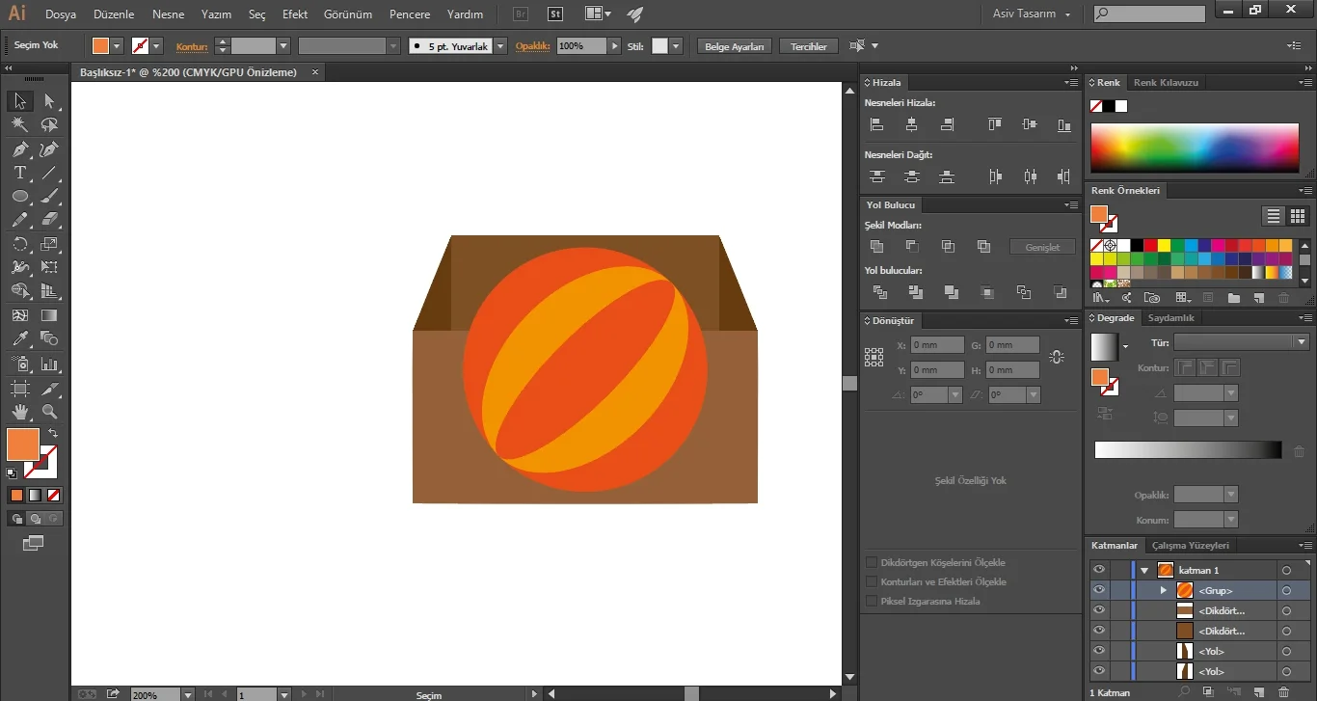The image size is (1317, 701).
Task: Delete selection with Layers trash icon
Action: point(1283,692)
